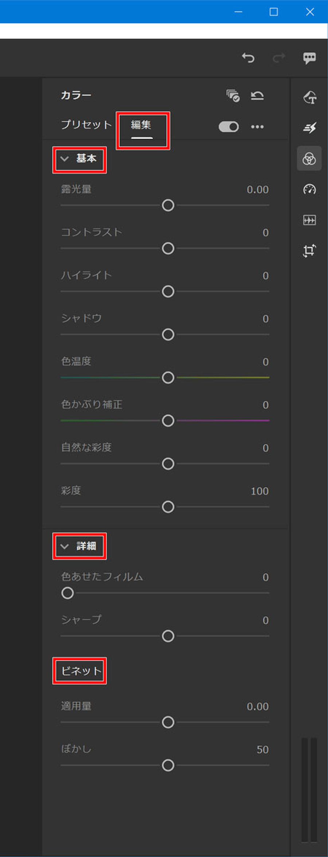Screen dimensions: 328x857
Task: Click the 色温度 label
Action: 76,361
